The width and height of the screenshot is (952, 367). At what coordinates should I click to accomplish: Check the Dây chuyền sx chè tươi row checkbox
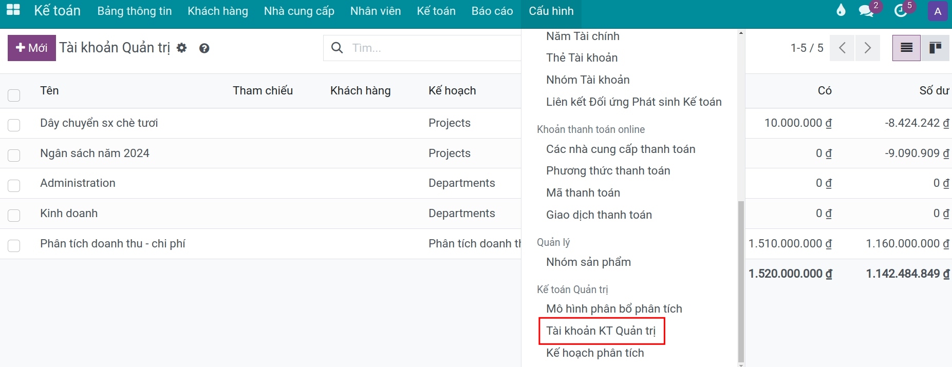(x=14, y=125)
